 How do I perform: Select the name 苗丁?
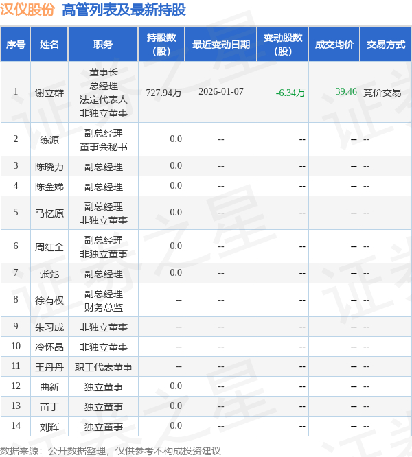pos(49,407)
